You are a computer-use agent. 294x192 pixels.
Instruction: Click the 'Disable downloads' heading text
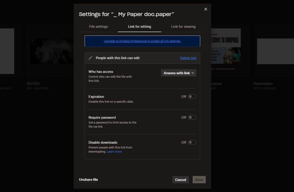pos(103,142)
